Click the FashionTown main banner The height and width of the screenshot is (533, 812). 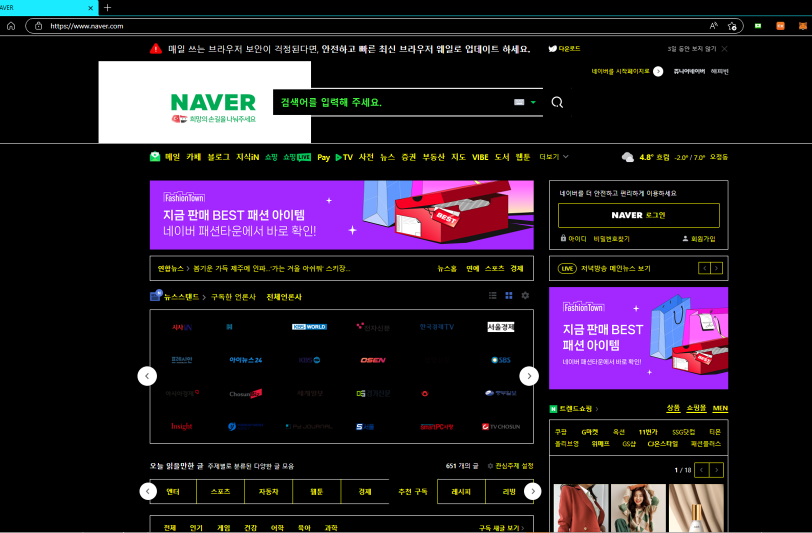point(341,215)
